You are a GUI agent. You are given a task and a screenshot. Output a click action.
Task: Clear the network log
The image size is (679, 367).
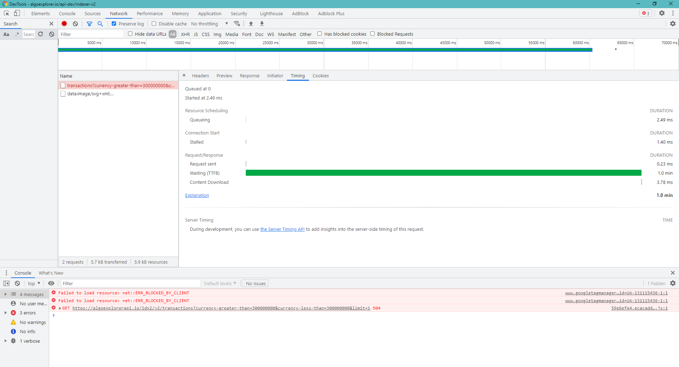pyautogui.click(x=75, y=24)
